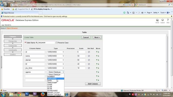Image resolution: width=173 pixels, height=97 pixels.
Task: Choose NVARCHAR2 in the datatype list
Action: point(56,91)
